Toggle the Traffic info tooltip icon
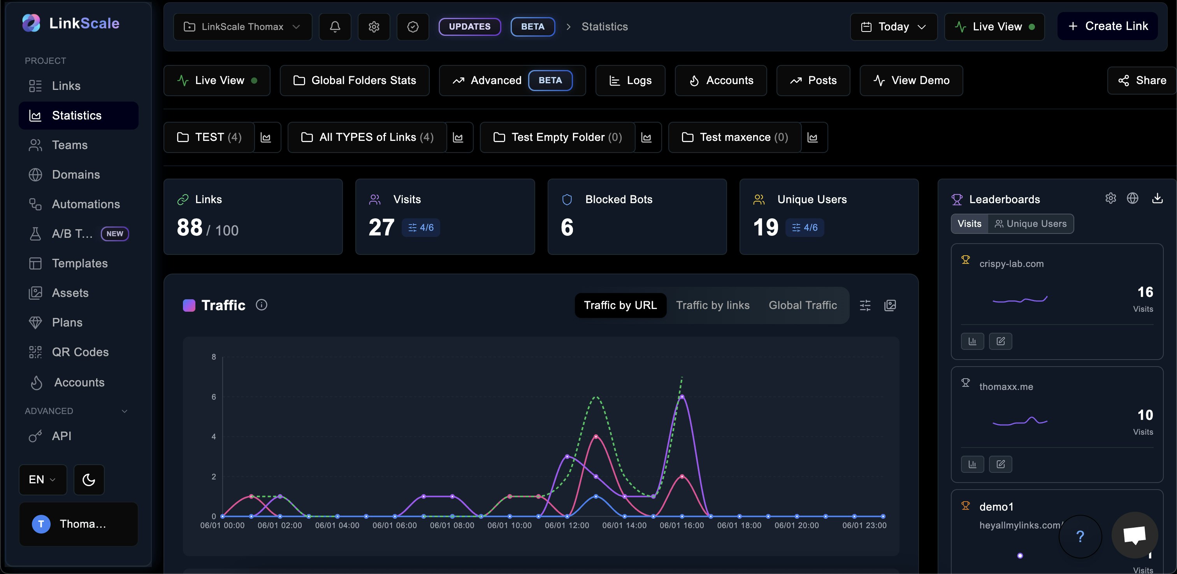 tap(261, 305)
